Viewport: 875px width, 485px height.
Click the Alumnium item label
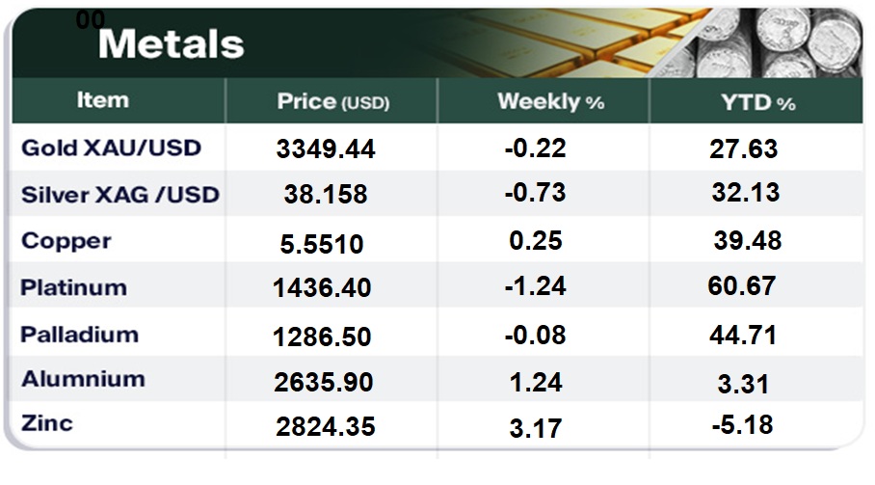coord(83,379)
